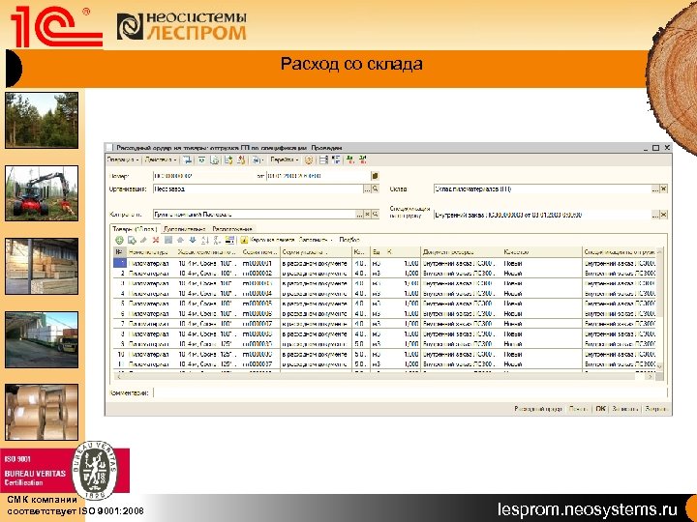The height and width of the screenshot is (522, 697).
Task: Click the Документ резерва column header
Action: [461, 252]
